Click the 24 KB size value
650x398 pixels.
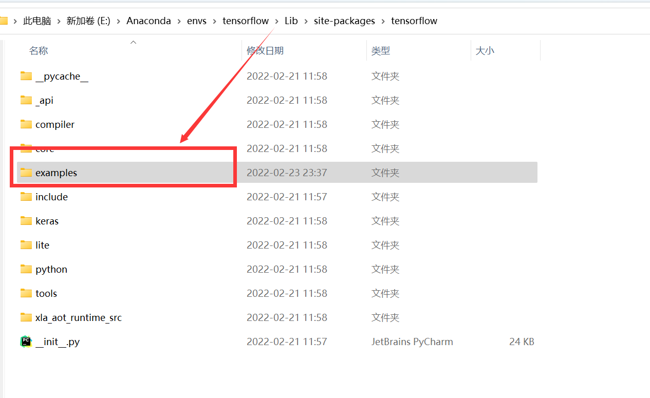click(x=522, y=342)
